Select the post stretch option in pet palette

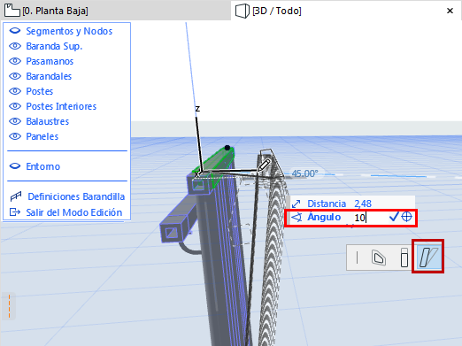click(404, 258)
